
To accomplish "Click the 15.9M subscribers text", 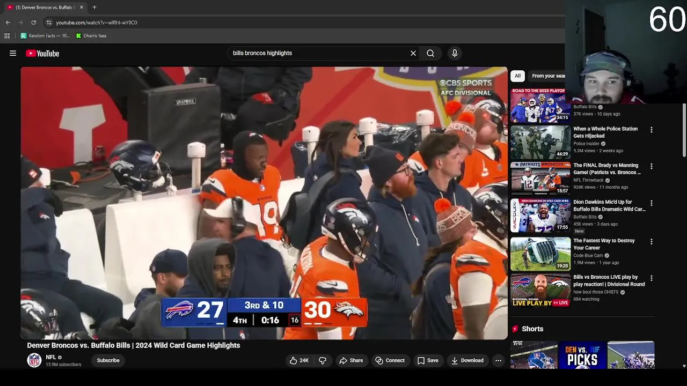I will click(x=63, y=365).
